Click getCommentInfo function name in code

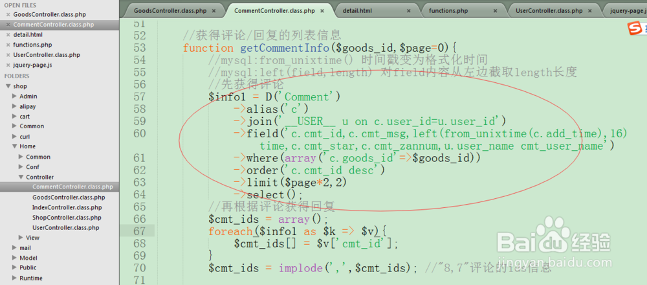(285, 49)
